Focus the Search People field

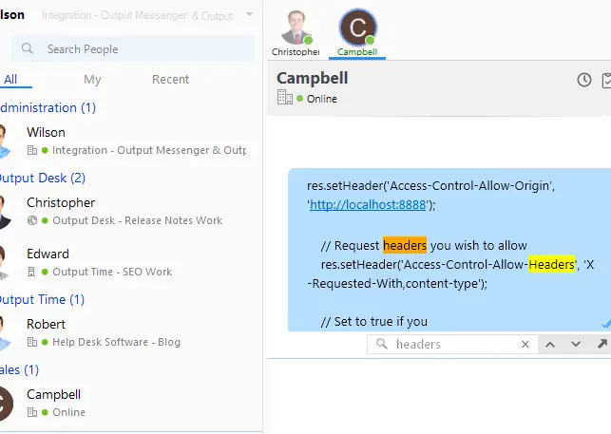(133, 49)
